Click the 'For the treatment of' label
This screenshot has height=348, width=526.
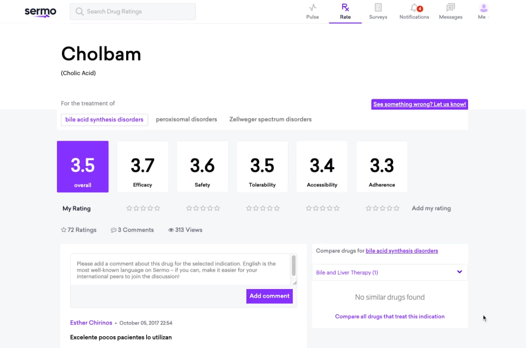point(88,103)
